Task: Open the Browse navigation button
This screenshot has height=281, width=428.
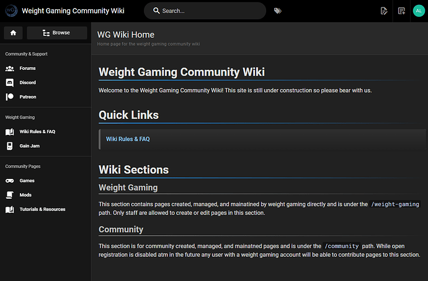Action: 57,33
